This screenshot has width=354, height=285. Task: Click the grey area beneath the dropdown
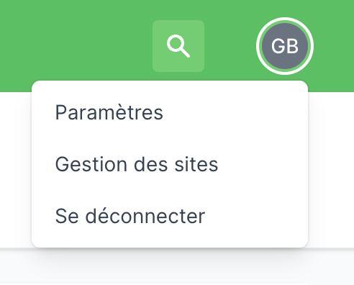tap(177, 267)
